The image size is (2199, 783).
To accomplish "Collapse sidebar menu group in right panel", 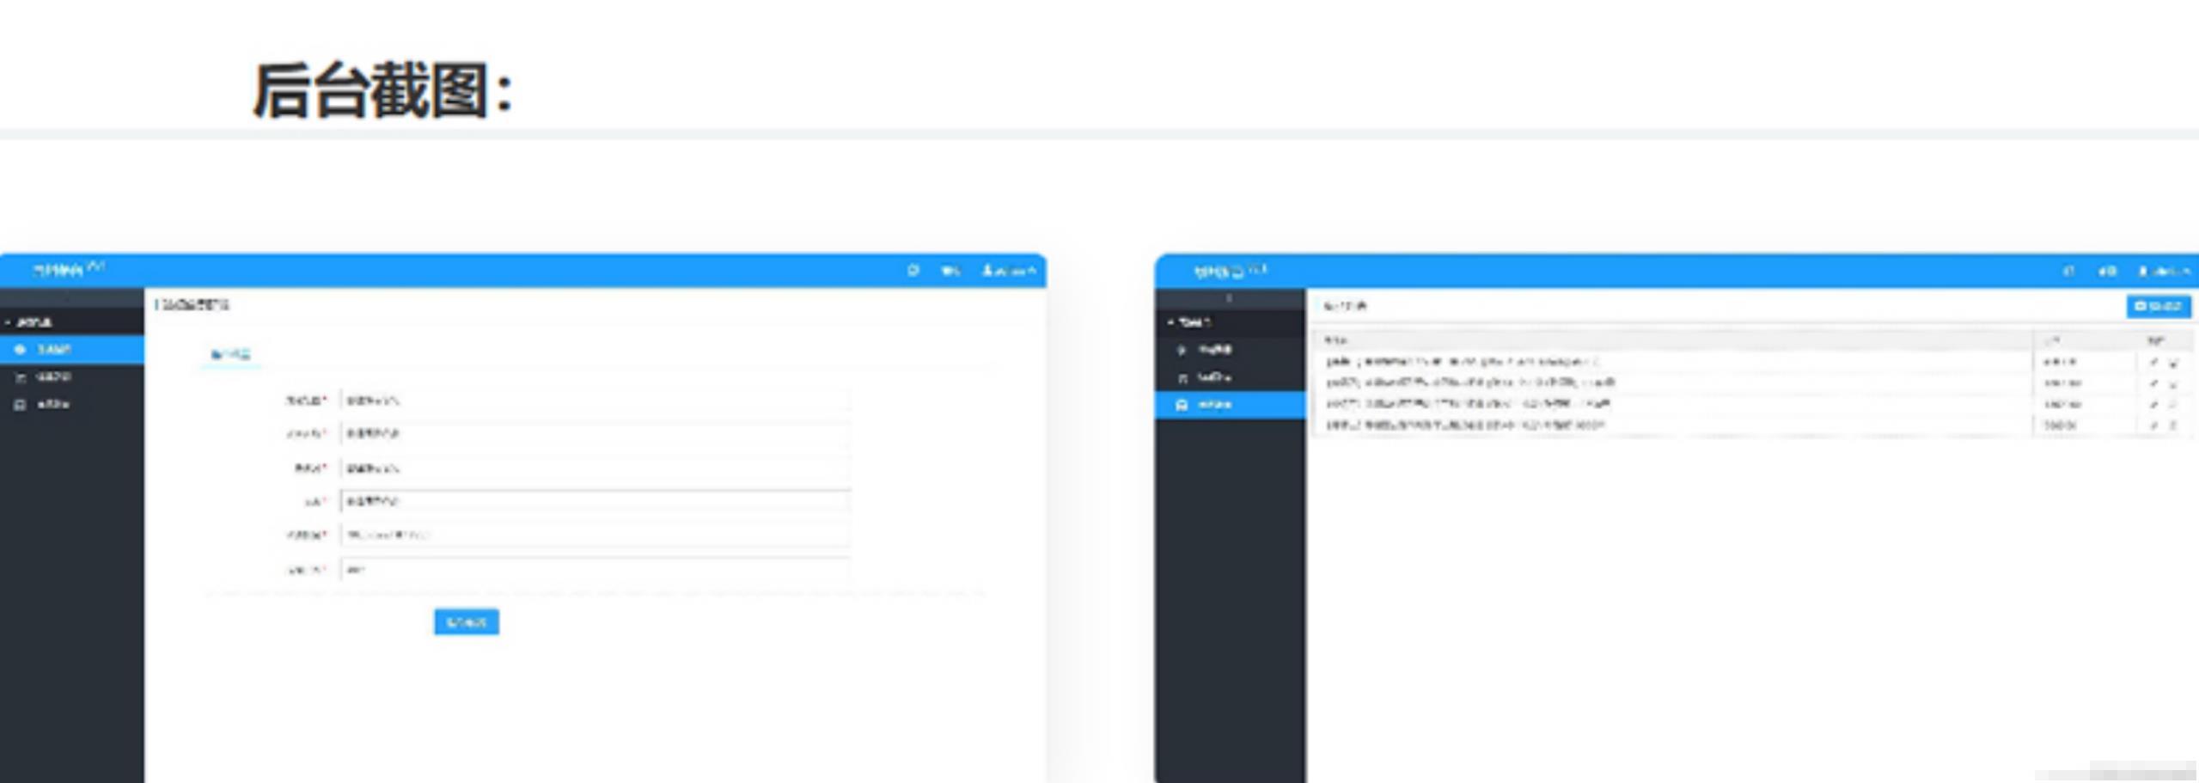I will tap(1191, 322).
